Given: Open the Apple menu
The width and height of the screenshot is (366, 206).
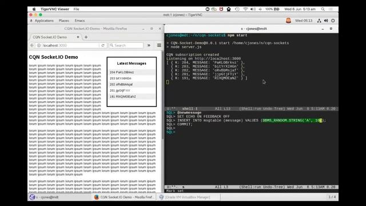Looking at the screenshot, I should 34,9.
